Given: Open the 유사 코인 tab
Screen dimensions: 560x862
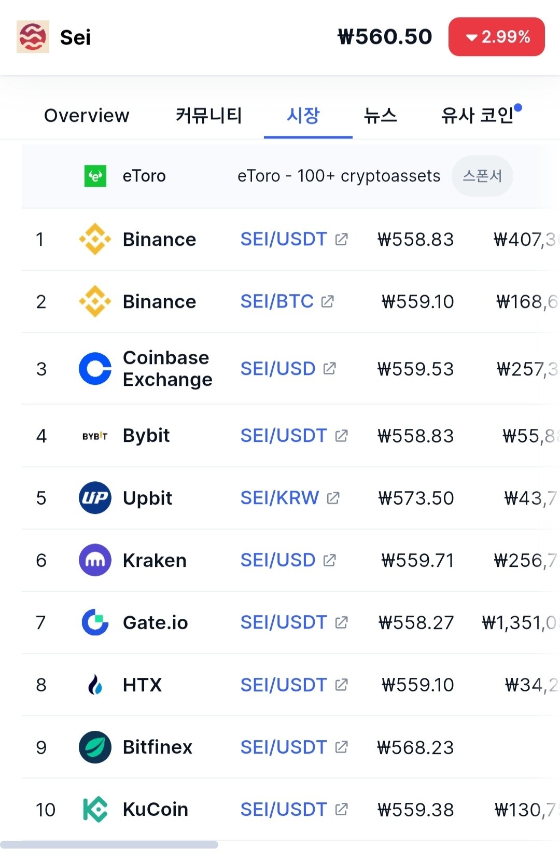Looking at the screenshot, I should (477, 116).
